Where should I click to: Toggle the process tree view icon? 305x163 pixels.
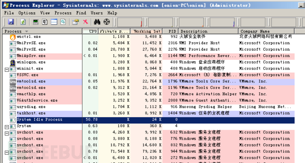[45, 22]
